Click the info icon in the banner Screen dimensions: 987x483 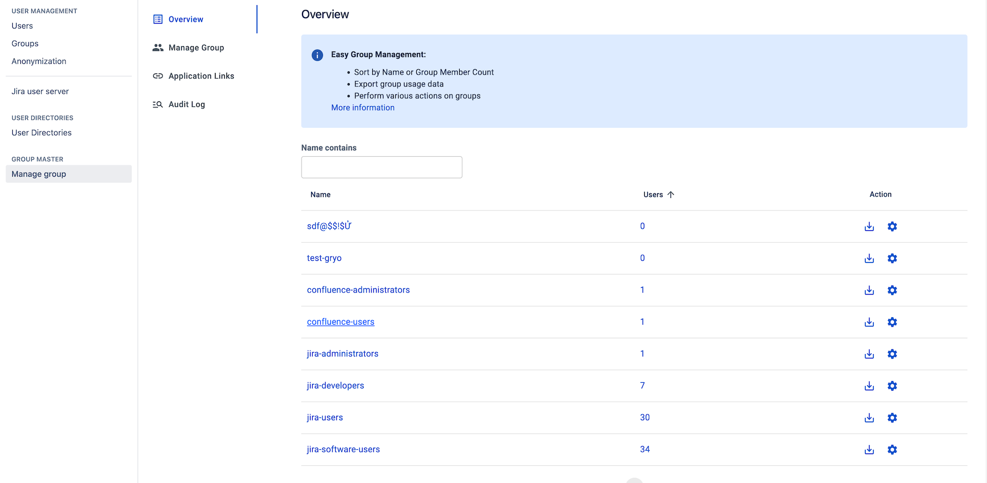pos(317,55)
